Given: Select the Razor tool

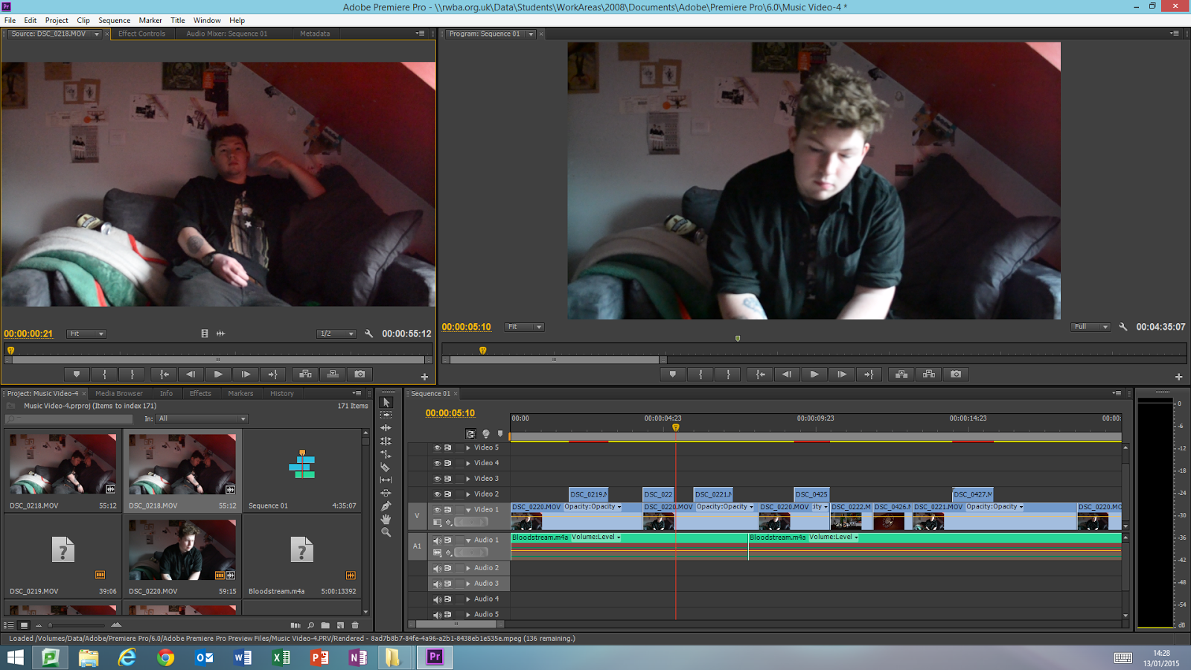Looking at the screenshot, I should click(386, 467).
